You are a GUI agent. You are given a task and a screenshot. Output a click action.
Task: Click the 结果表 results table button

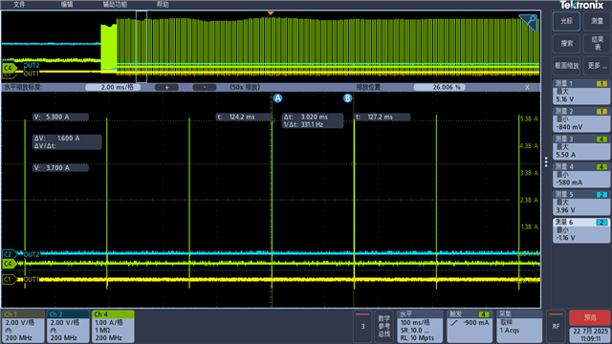[x=597, y=43]
